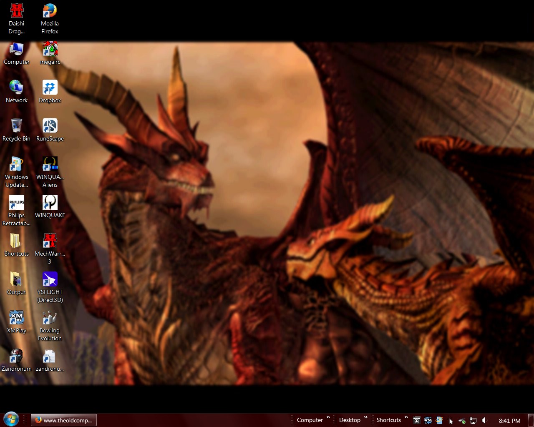Select the zandronum file icon with document image
Viewport: 534px width, 427px height.
pyautogui.click(x=50, y=360)
